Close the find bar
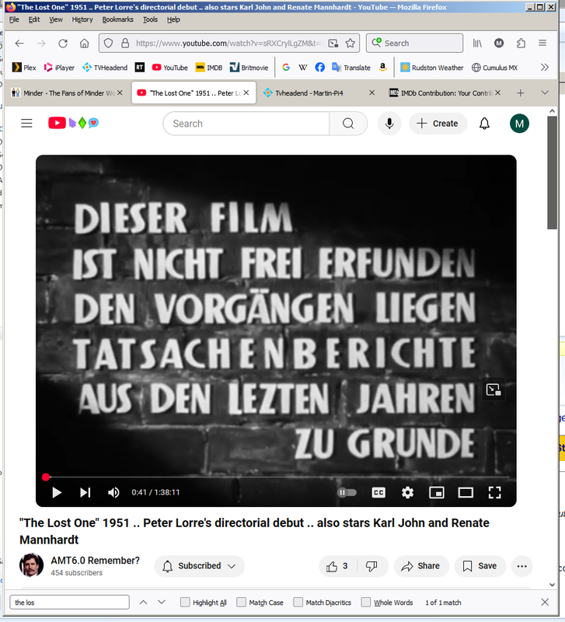Image resolution: width=565 pixels, height=622 pixels. click(x=545, y=602)
